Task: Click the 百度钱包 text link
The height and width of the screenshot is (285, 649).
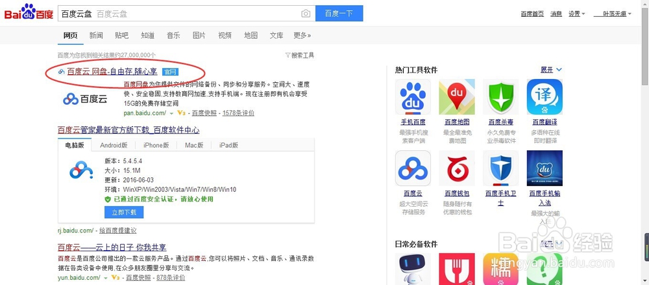Action: click(x=457, y=193)
